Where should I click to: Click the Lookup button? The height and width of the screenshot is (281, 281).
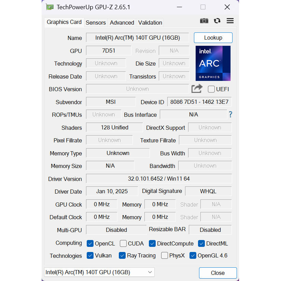click(x=213, y=38)
